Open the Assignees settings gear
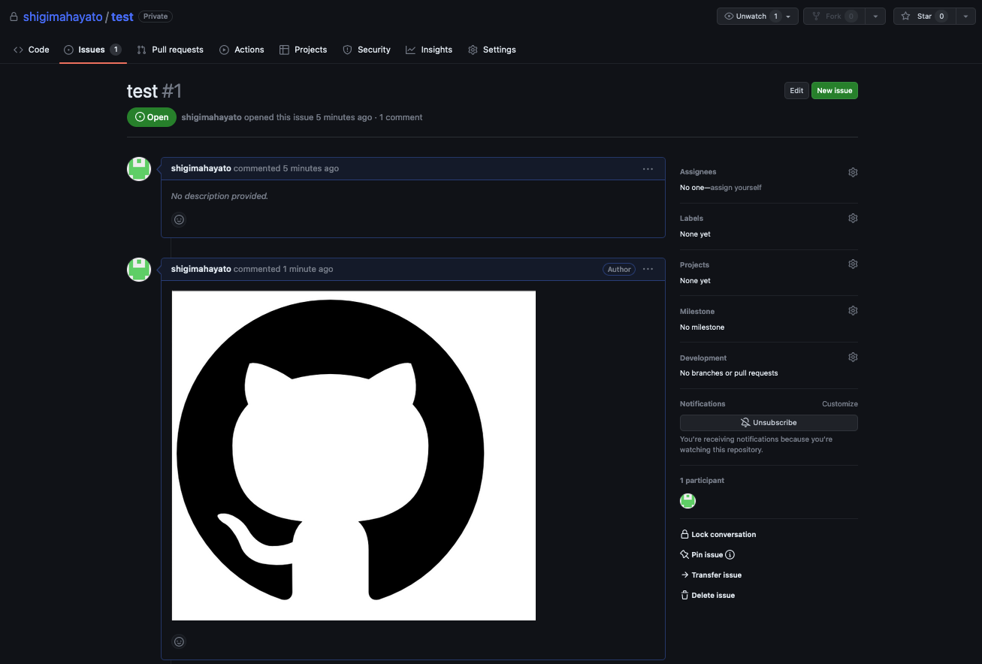 pos(853,172)
